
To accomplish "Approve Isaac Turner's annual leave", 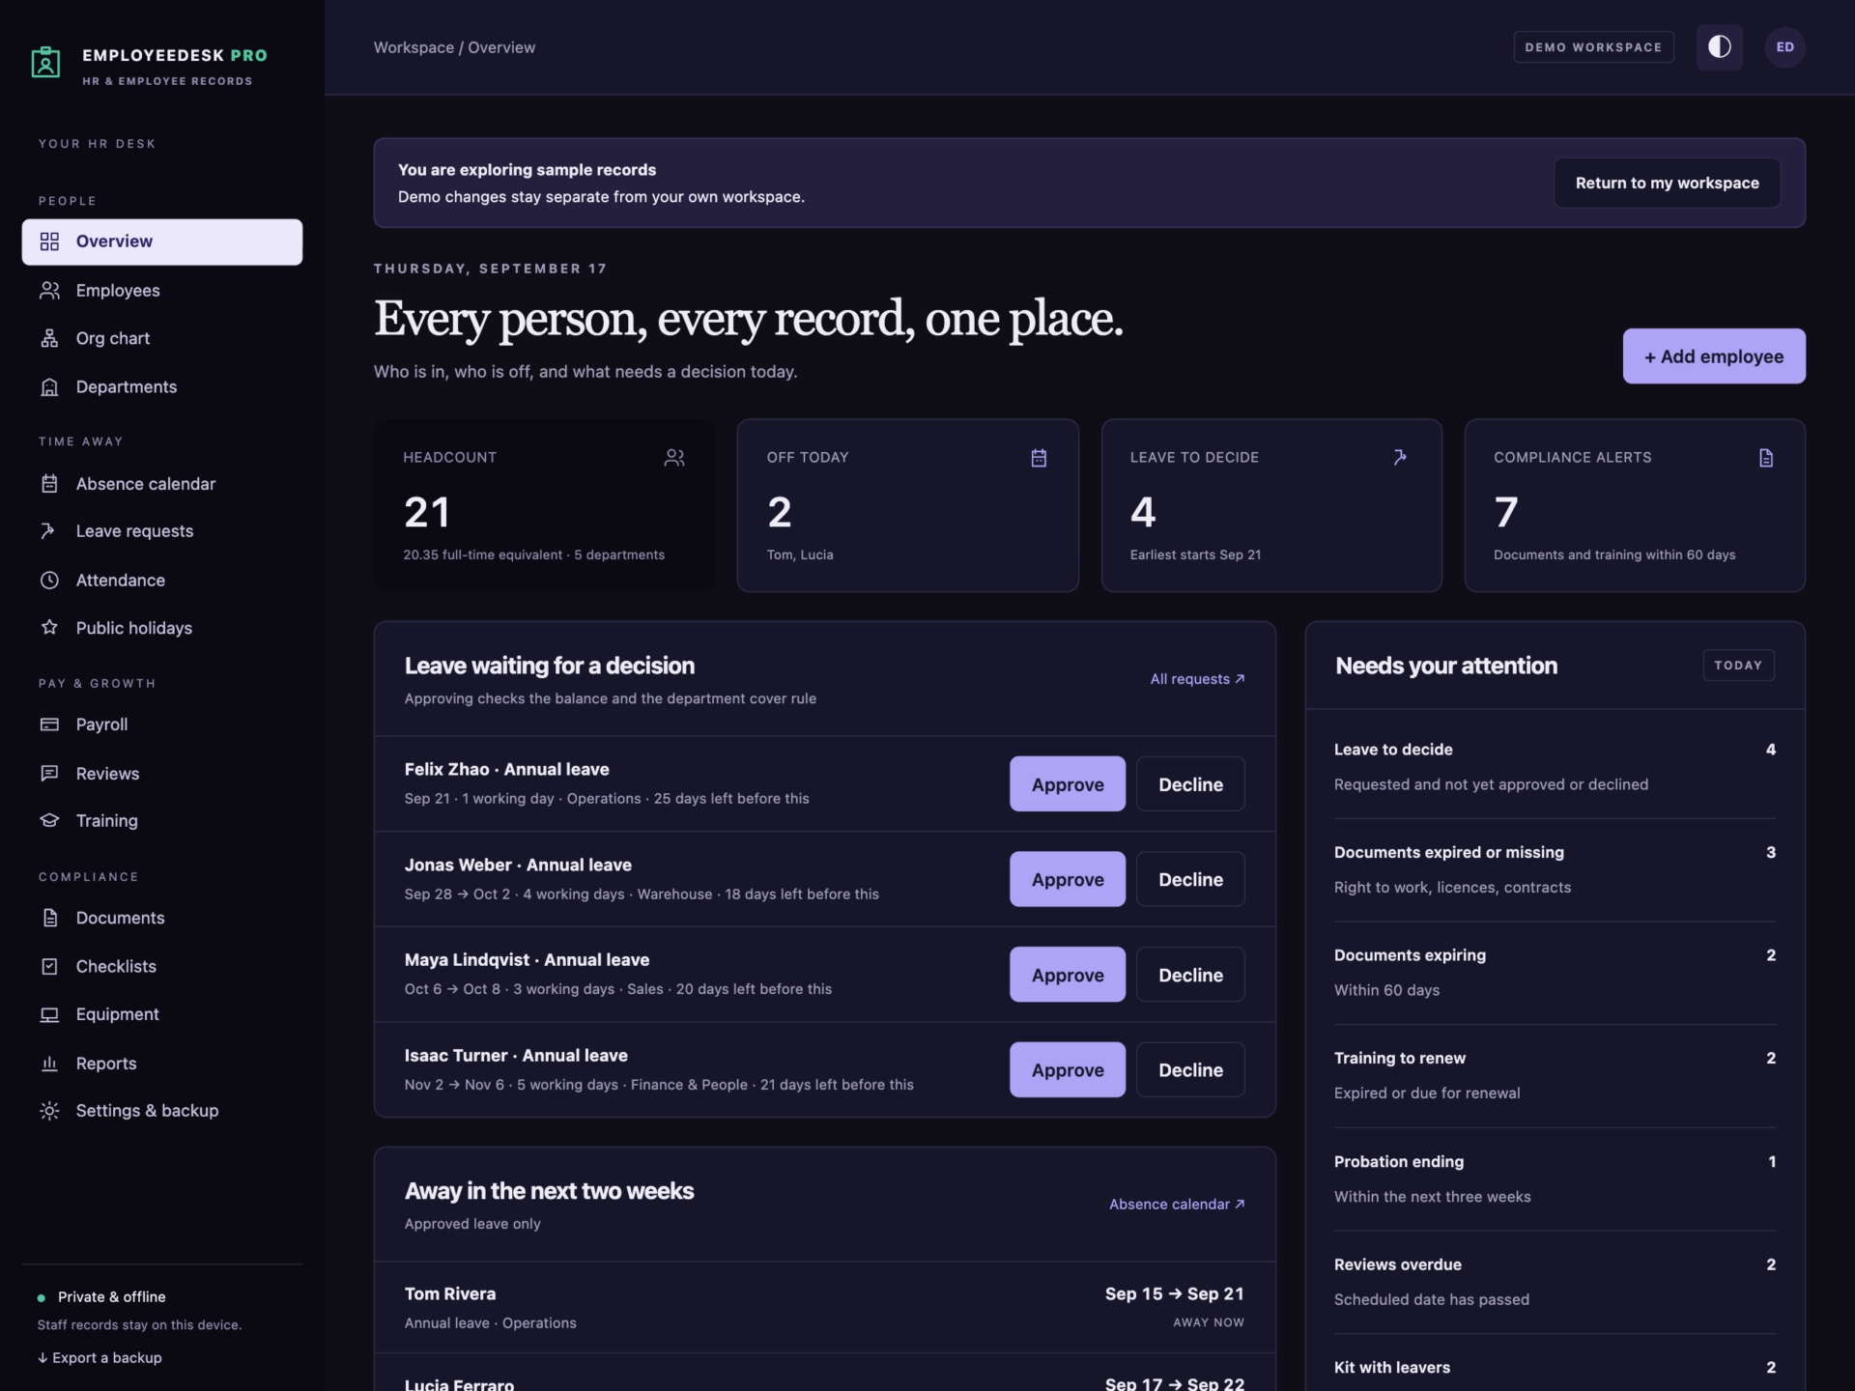I will click(x=1067, y=1069).
